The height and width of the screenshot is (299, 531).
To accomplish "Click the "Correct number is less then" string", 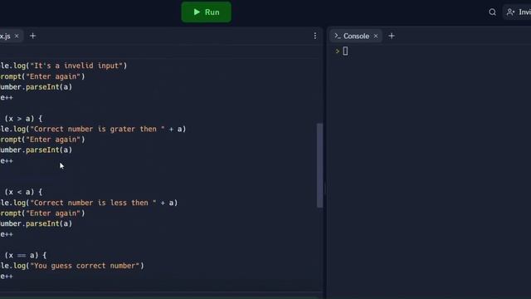I will pos(93,203).
